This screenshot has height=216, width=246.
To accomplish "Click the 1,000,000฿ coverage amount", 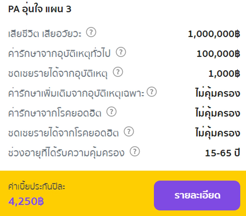I will pos(214,34).
